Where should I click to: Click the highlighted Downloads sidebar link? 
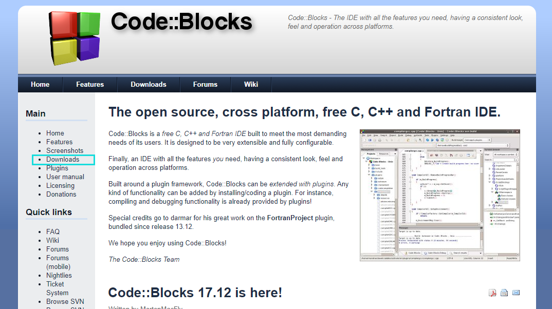63,159
